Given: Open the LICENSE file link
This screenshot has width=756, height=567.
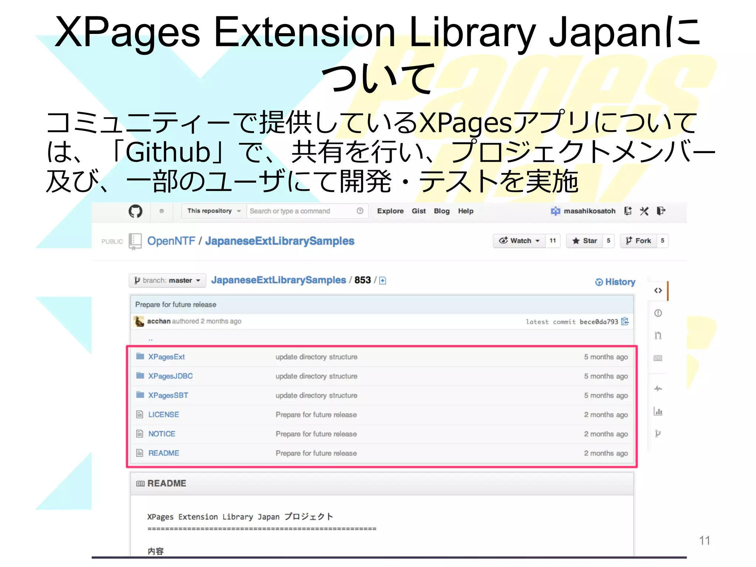Looking at the screenshot, I should tap(164, 414).
